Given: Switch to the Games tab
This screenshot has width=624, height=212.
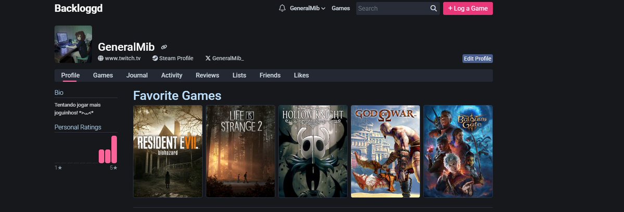Looking at the screenshot, I should coord(103,75).
